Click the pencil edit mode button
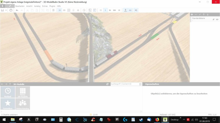Viewport: 220px width, 123px height. [x=10, y=6]
